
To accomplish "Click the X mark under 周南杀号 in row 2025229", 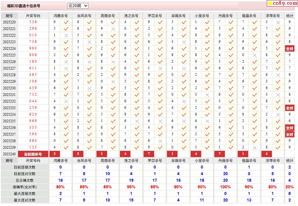I will [x=113, y=82].
